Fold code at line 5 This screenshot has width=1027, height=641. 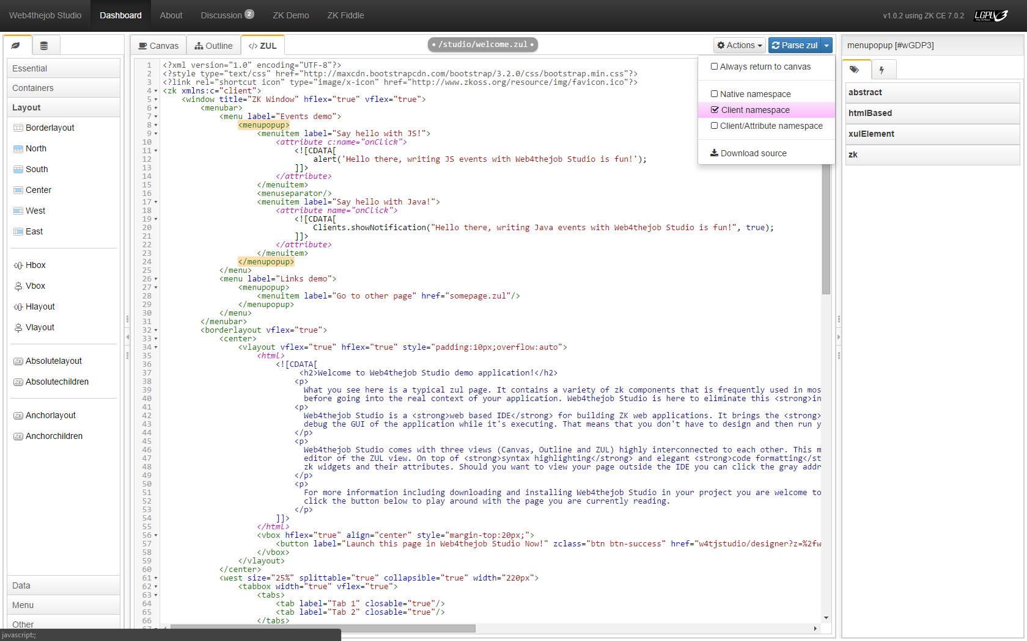(x=156, y=100)
